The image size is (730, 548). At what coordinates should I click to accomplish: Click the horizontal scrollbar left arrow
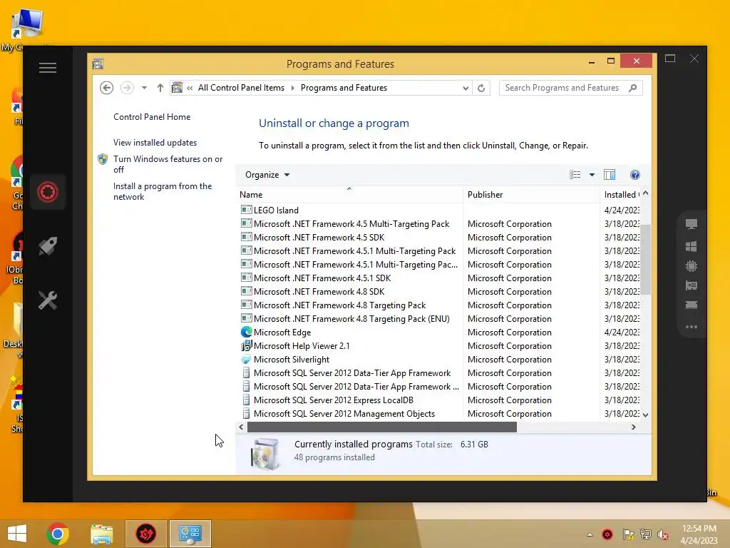point(241,427)
